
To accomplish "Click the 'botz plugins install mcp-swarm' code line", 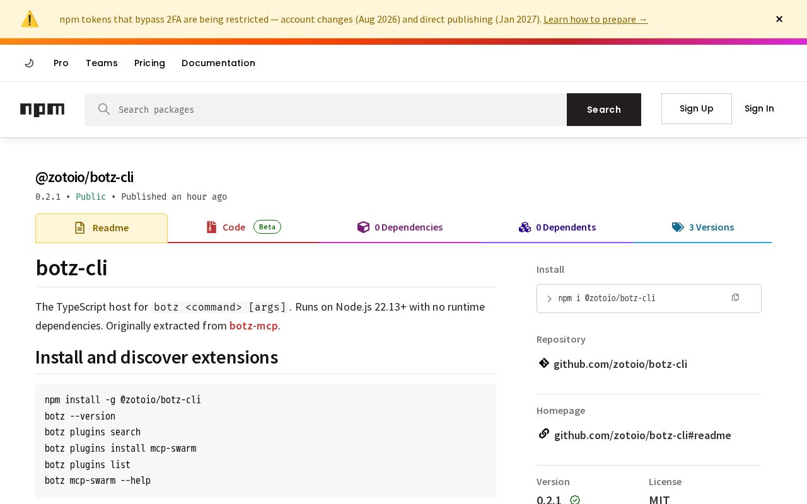I will point(120,449).
